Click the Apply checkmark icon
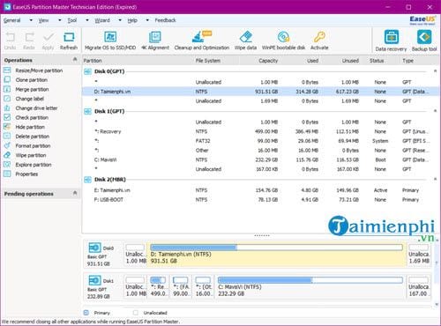441x326 pixels. tap(49, 37)
